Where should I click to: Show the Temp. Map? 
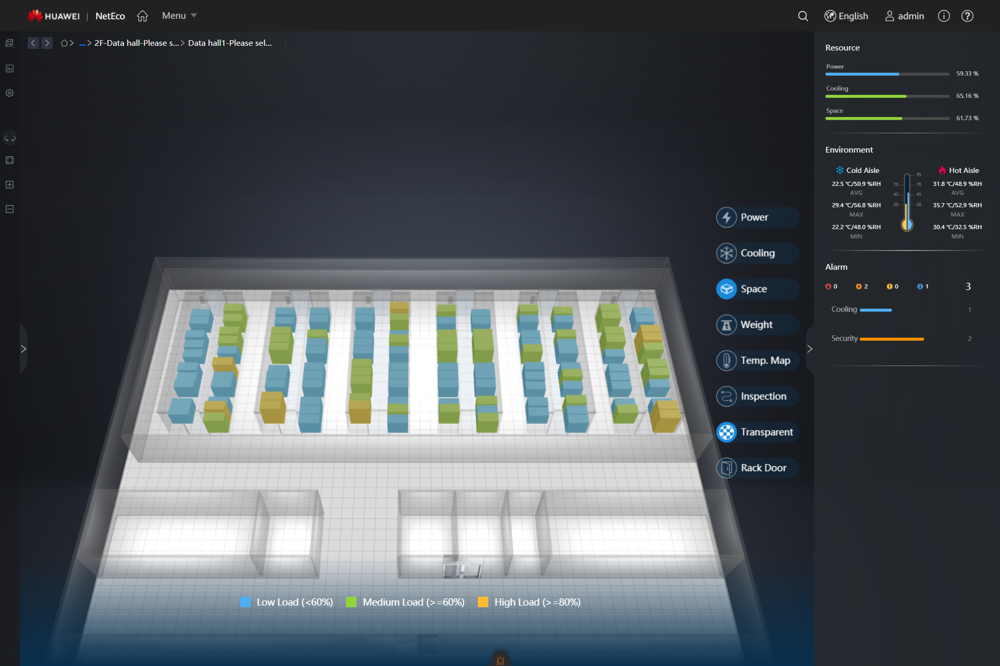point(756,360)
